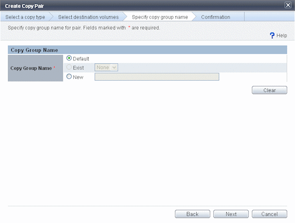Click the Create Copy Pair title text
This screenshot has height=223, width=295.
pos(25,6)
